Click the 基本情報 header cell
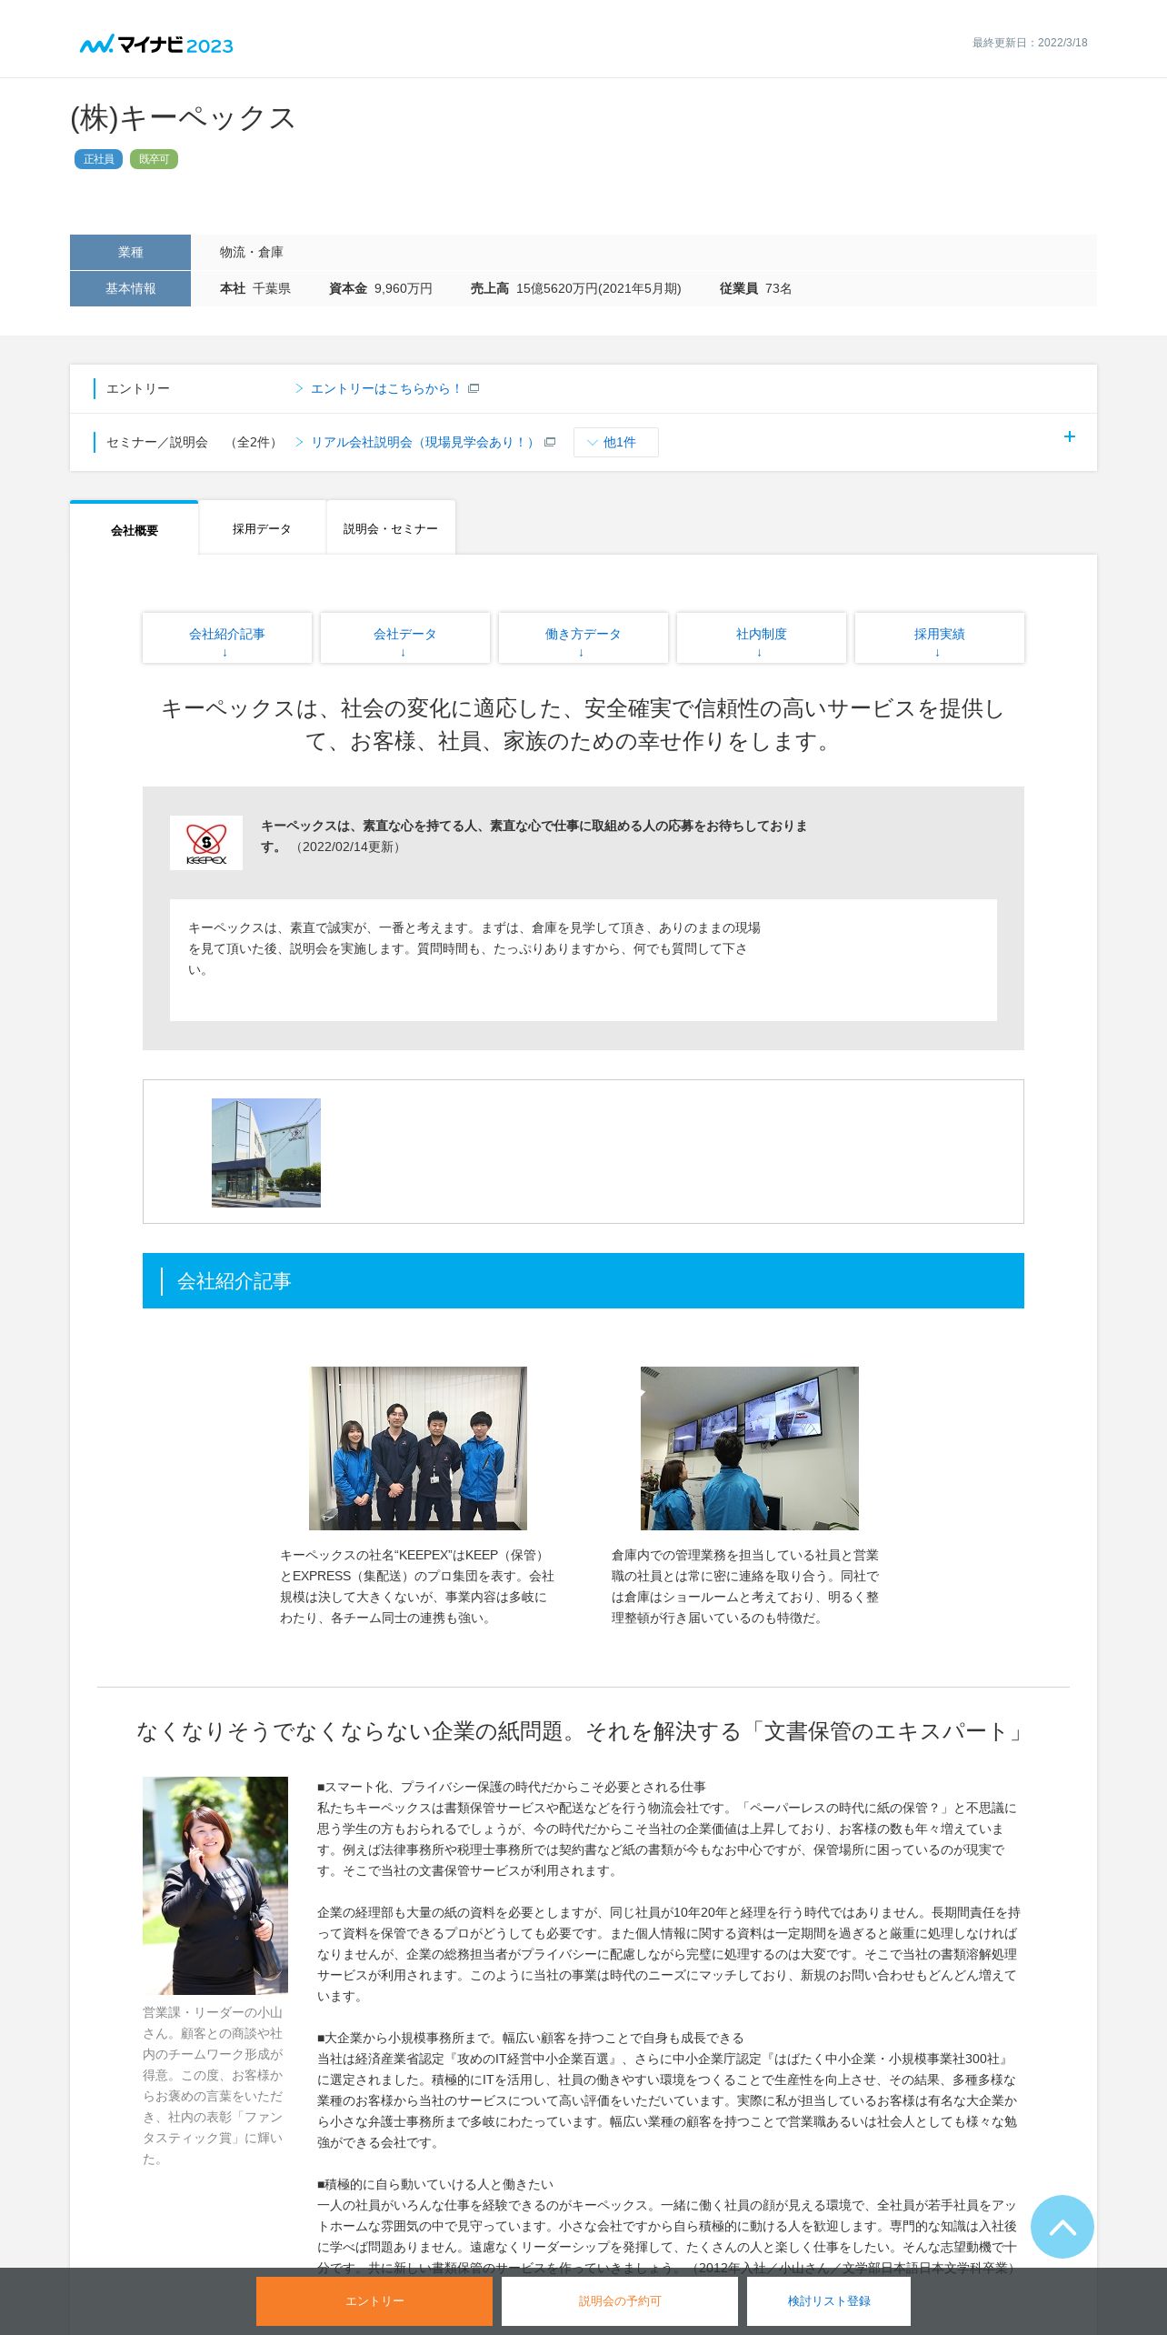The height and width of the screenshot is (2335, 1167). point(131,288)
